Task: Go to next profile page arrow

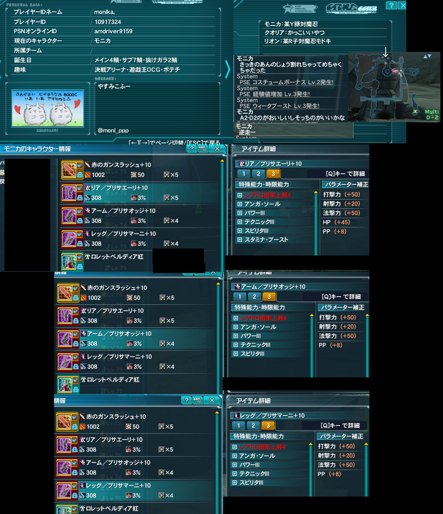Action: 228,69
